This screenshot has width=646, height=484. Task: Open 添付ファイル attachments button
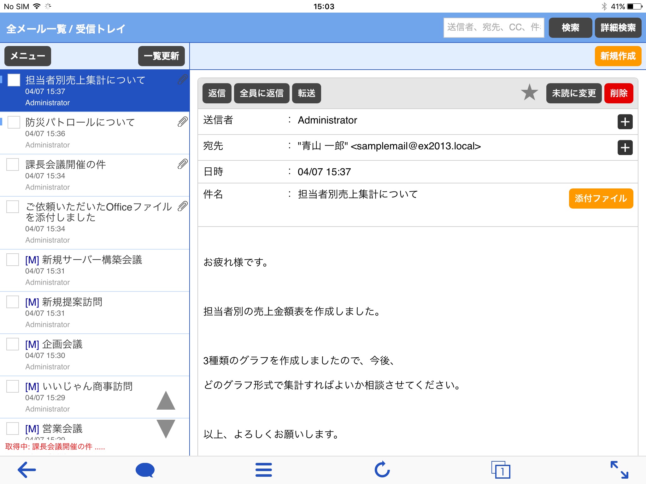601,199
